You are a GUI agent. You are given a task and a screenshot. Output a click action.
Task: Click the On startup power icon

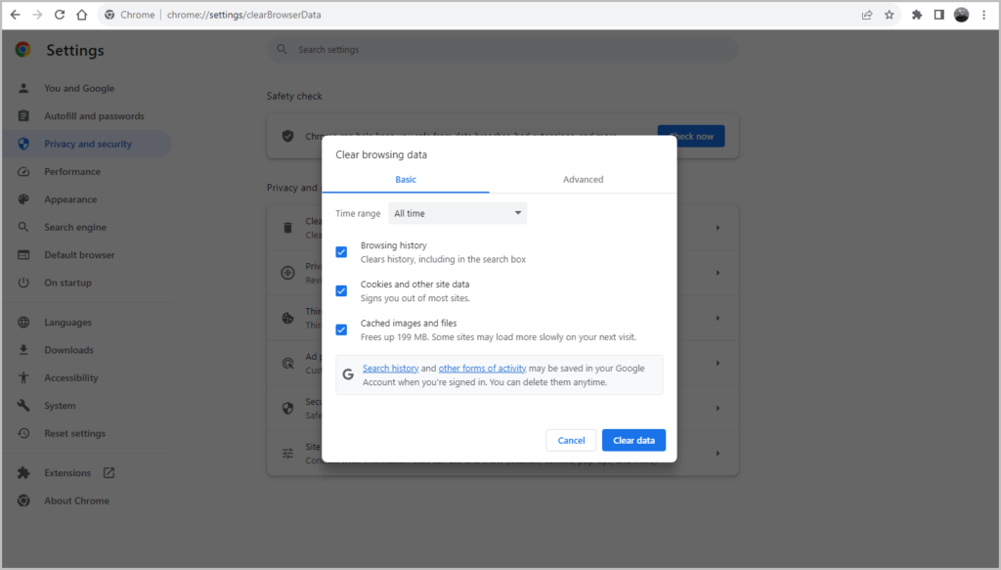(23, 283)
